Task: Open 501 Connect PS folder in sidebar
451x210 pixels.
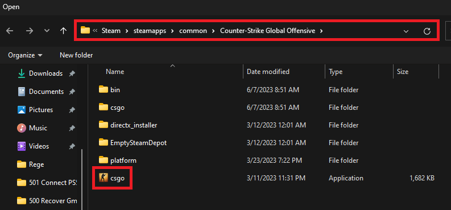Action: [53, 183]
